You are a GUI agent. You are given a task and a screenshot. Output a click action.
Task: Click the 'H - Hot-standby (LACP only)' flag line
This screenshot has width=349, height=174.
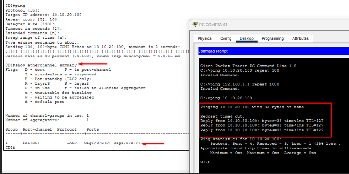[58, 79]
